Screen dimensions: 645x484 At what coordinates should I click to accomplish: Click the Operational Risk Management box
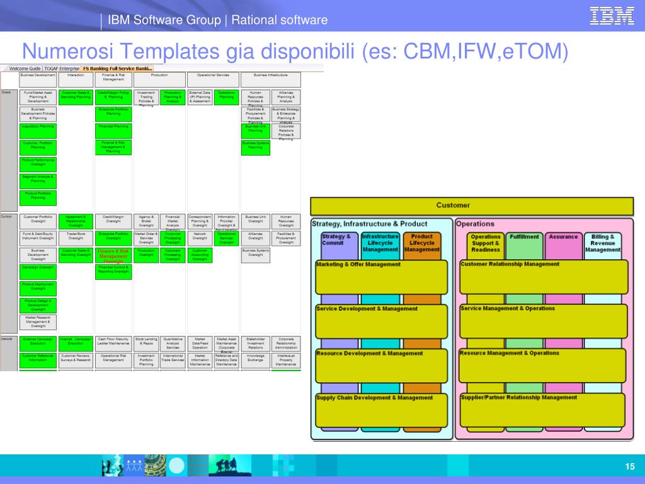click(113, 360)
